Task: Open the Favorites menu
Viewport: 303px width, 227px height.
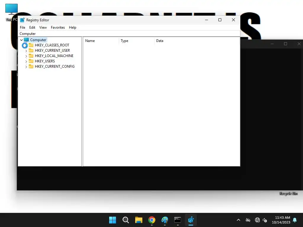Action: tap(58, 27)
